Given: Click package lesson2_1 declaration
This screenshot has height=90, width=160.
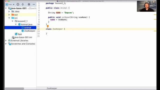Looking at the screenshot, I should pos(56,3).
